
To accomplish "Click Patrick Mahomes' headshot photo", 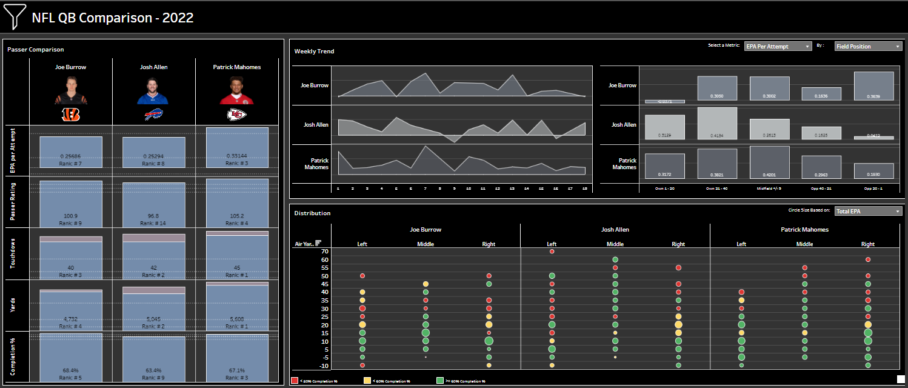I will point(237,90).
